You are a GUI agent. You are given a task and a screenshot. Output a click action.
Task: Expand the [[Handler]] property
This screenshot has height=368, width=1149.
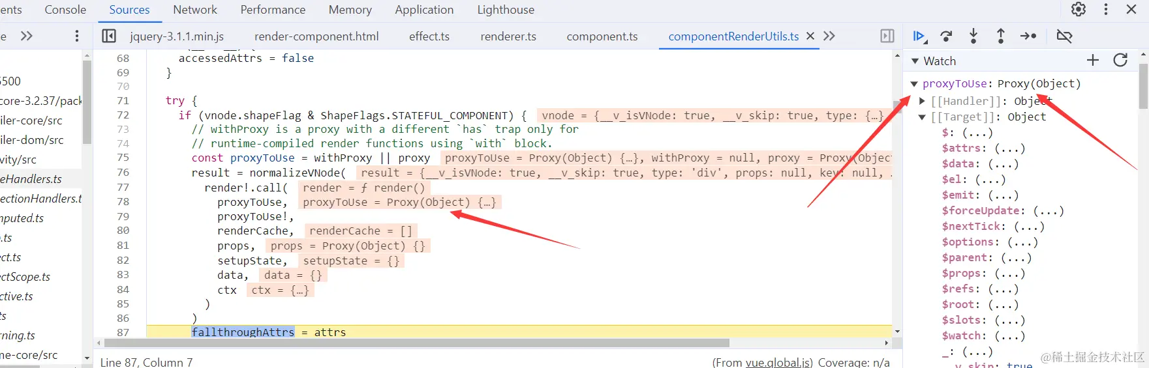tap(922, 101)
